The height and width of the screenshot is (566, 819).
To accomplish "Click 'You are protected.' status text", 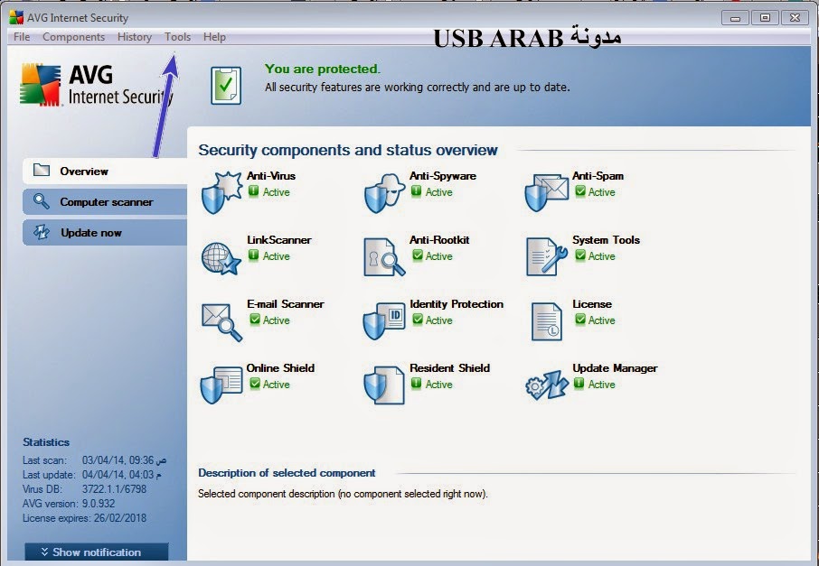I will [323, 69].
